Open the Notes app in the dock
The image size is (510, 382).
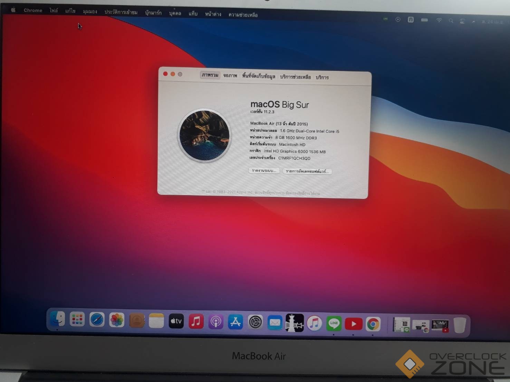[156, 321]
